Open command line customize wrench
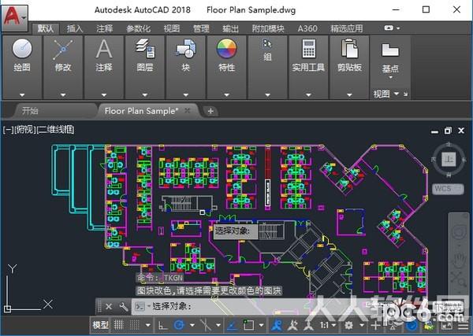The image size is (473, 336). (124, 307)
